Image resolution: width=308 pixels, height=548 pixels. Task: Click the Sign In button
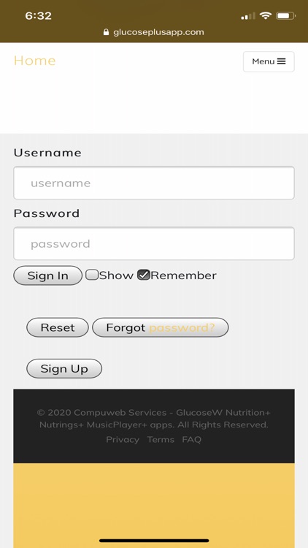pyautogui.click(x=48, y=275)
